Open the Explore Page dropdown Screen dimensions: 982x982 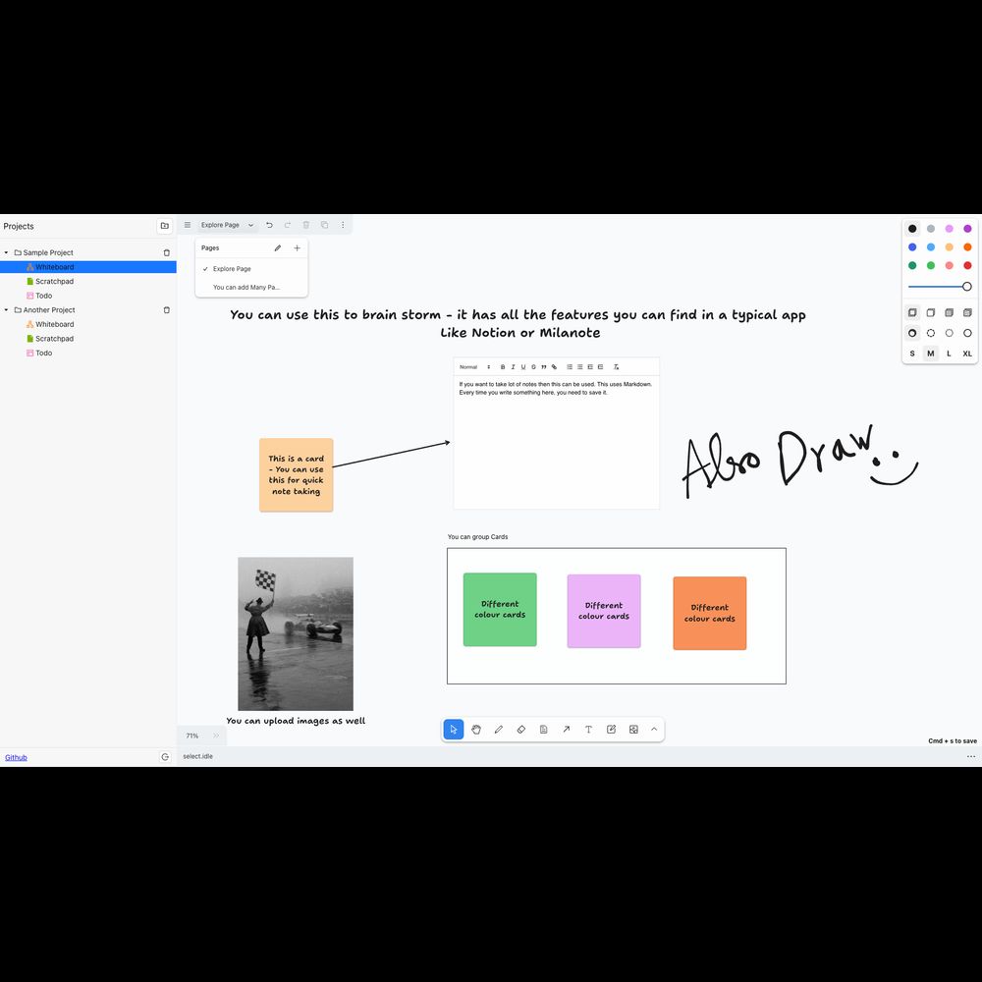[x=227, y=225]
